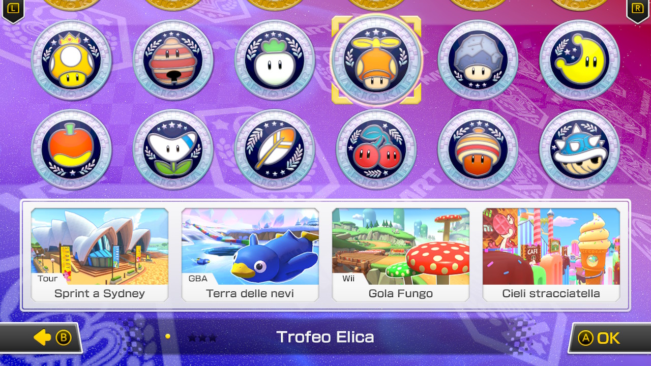Choose the striped beehive cup emblem
This screenshot has height=366, width=651.
click(x=173, y=60)
